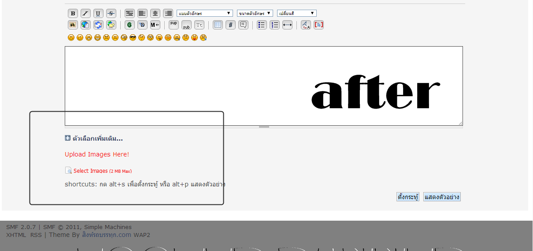Viewport: 533px width, 251px height.
Task: Insert the grin emoticon
Action: (97, 37)
